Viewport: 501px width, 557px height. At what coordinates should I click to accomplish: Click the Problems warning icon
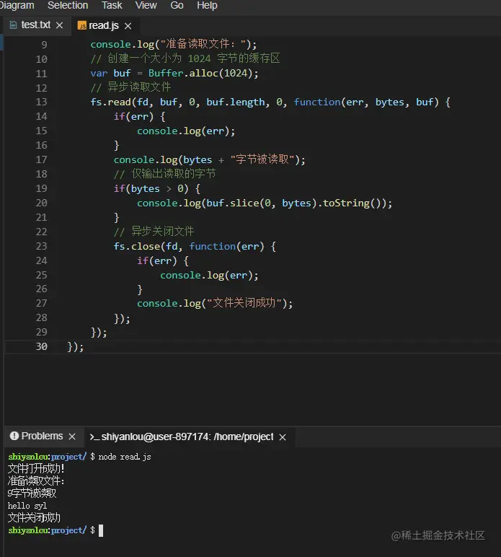point(14,436)
